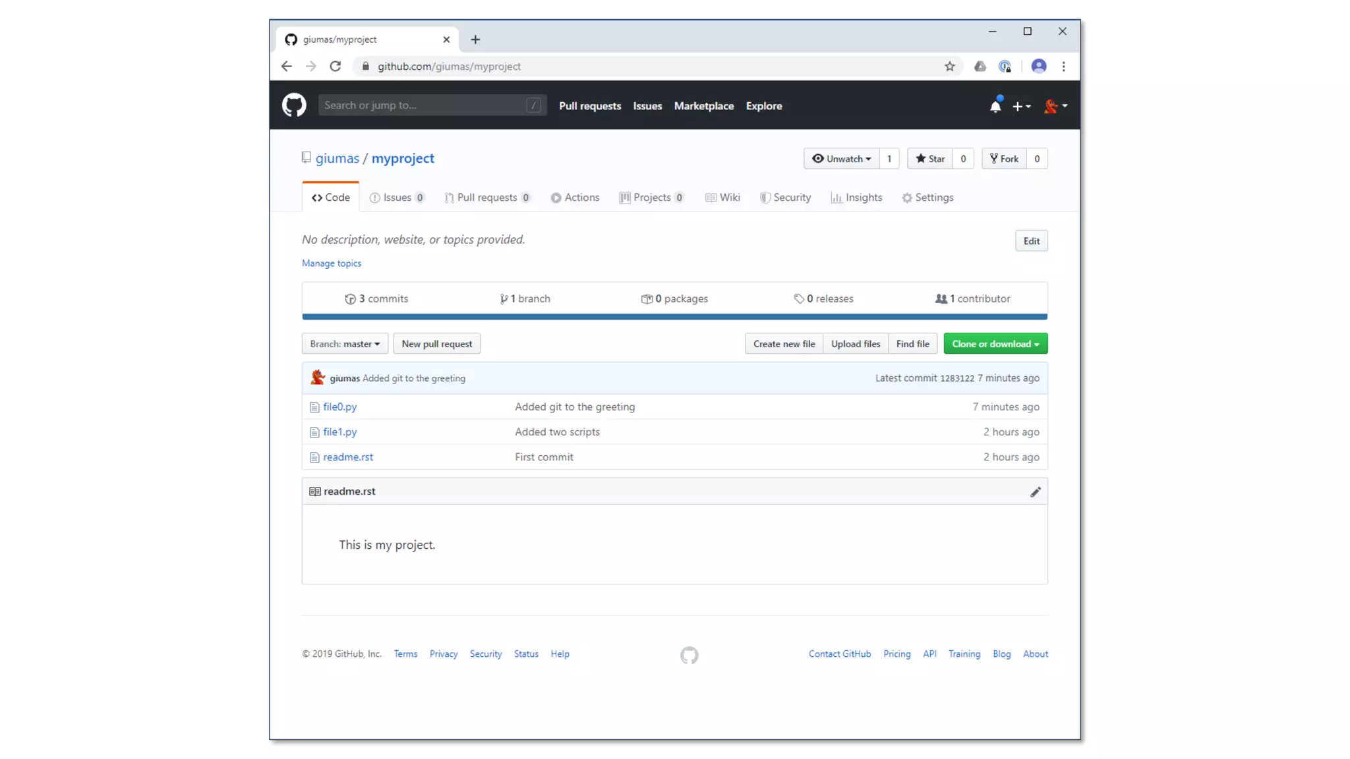Click the giumas commit author avatar
Screen dimensions: 1350x759
pos(318,378)
